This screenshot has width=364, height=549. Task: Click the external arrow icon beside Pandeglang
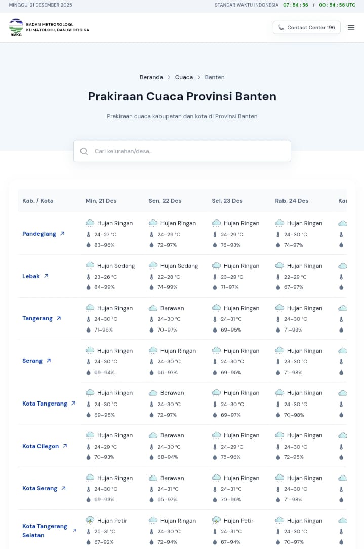point(62,234)
